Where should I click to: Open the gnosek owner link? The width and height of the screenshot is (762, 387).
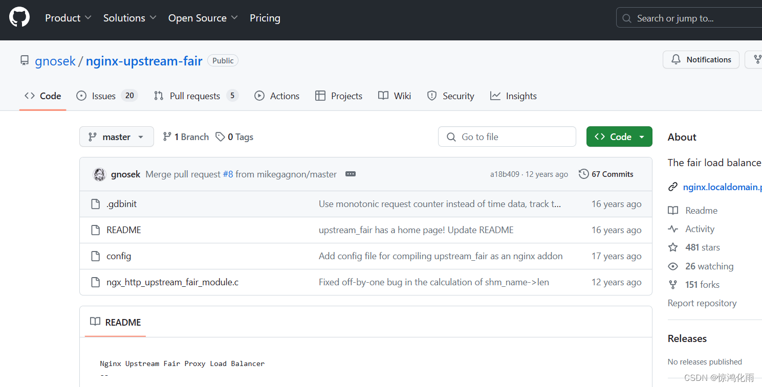pos(55,61)
